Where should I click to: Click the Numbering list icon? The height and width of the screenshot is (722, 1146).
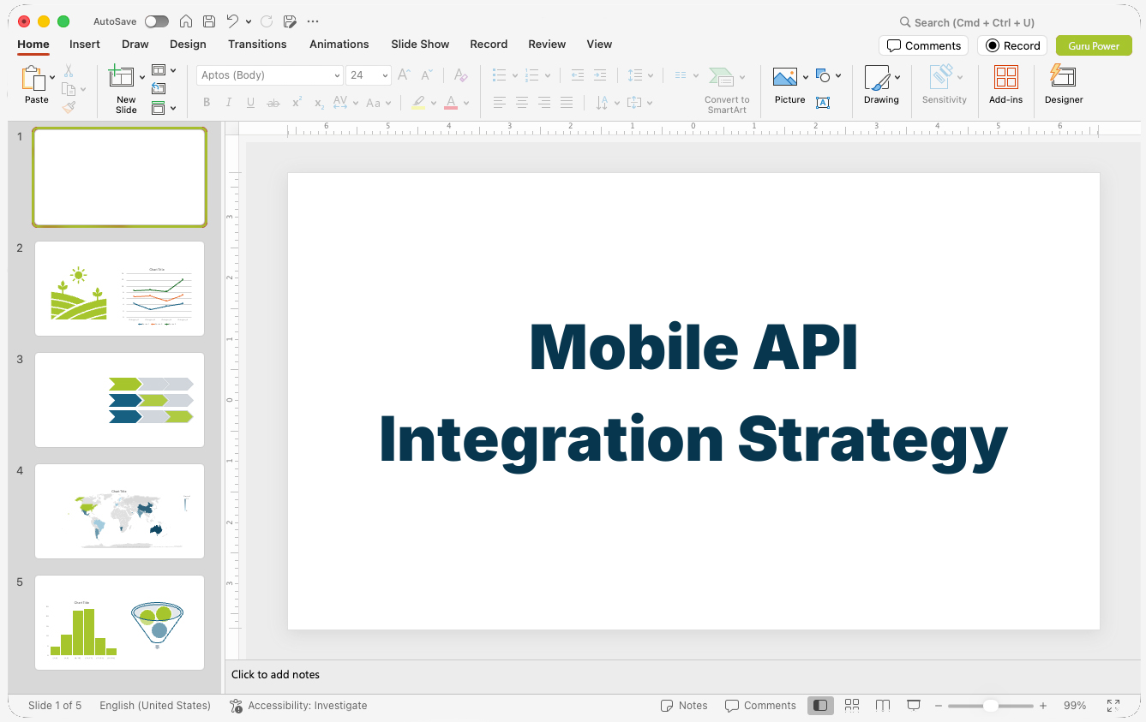click(x=532, y=75)
